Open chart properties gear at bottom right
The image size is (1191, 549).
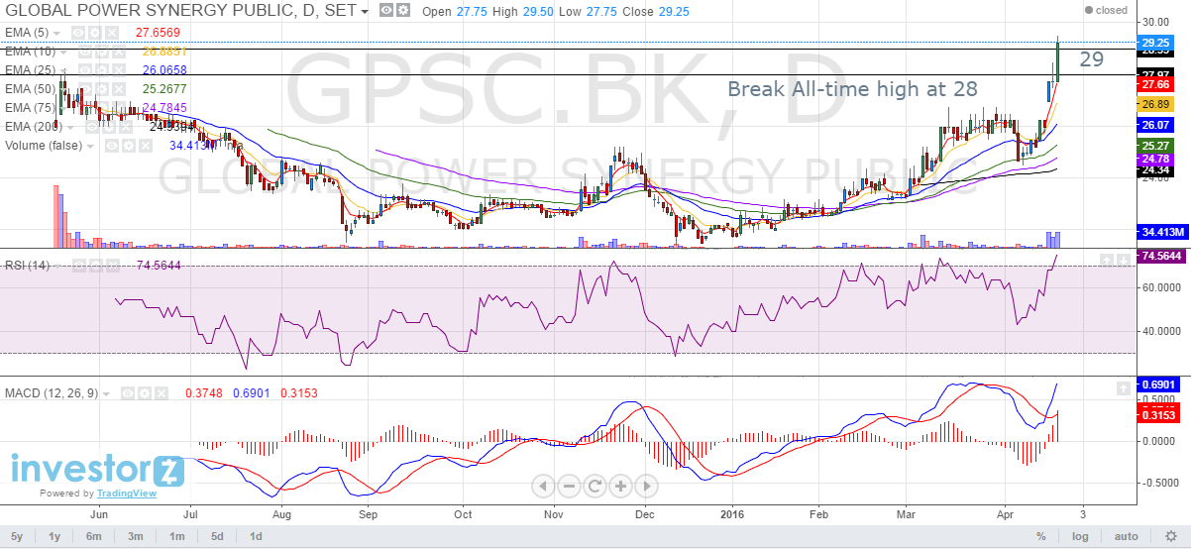coord(1171,536)
